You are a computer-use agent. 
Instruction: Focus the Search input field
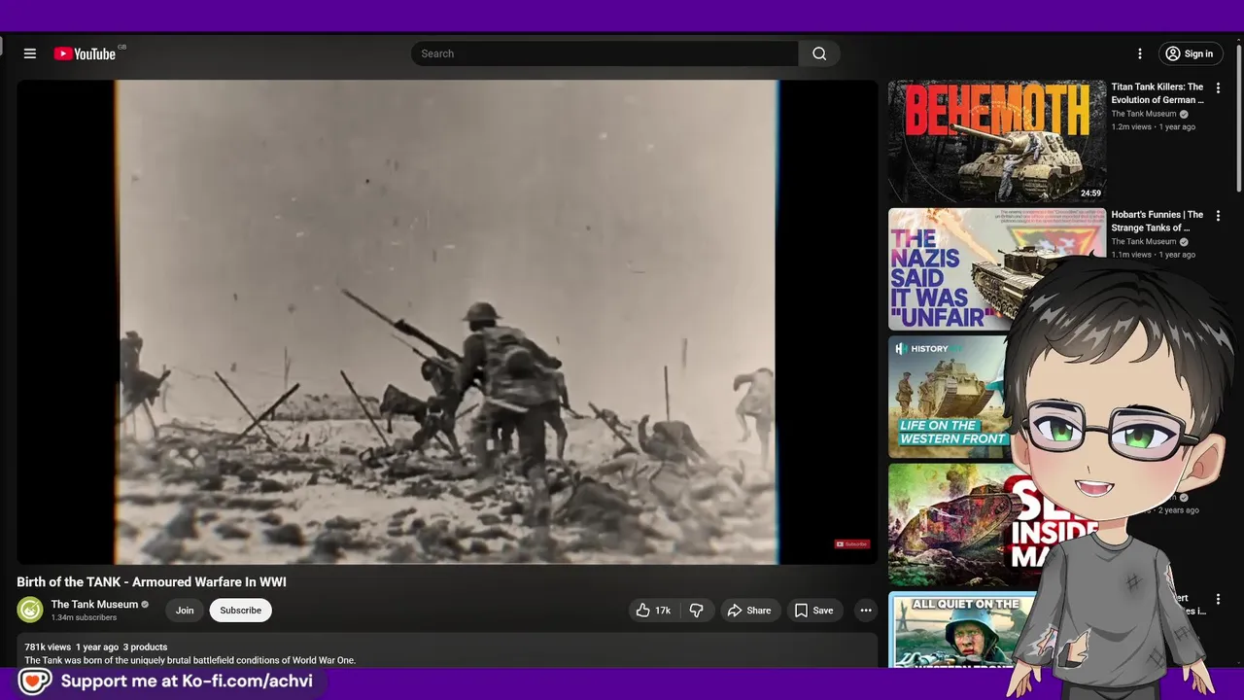(x=605, y=53)
